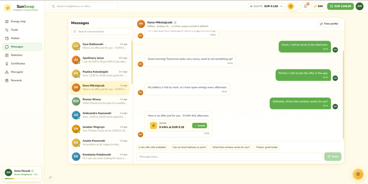Open conversation with Cyra Dabkowski

[100, 46]
